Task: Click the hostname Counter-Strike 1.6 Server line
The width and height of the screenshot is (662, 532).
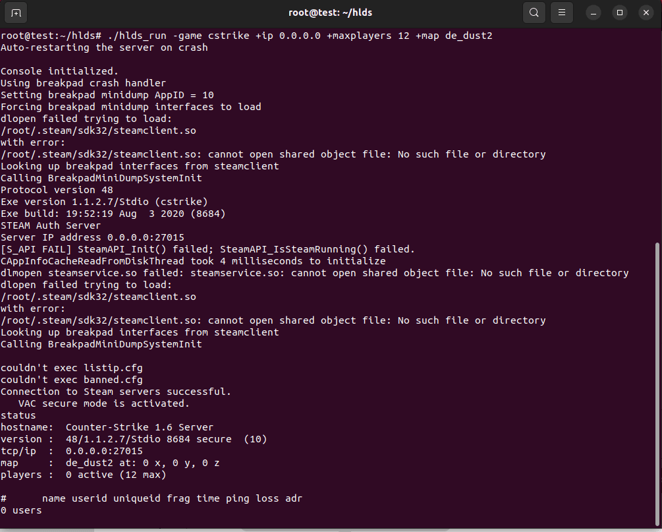Action: point(107,427)
